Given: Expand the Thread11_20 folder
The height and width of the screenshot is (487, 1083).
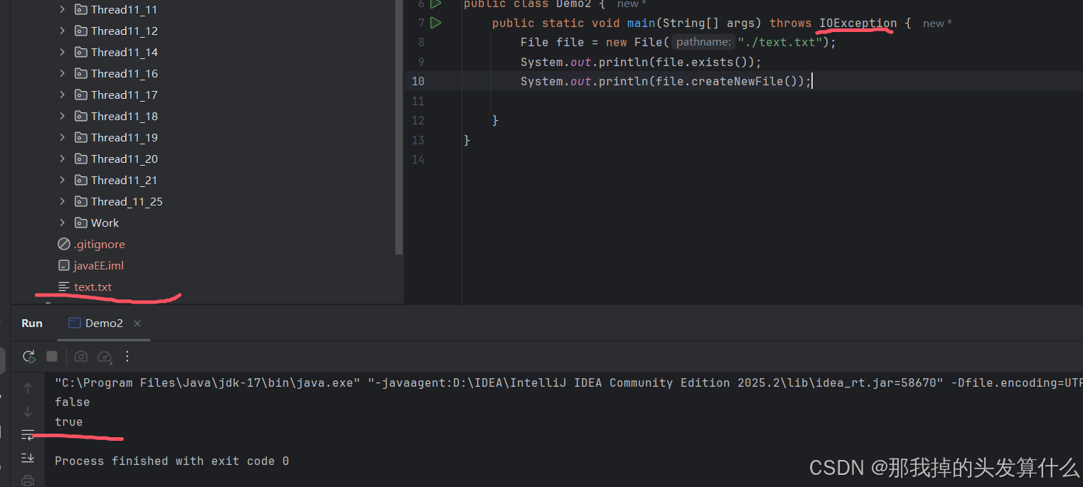Looking at the screenshot, I should pyautogui.click(x=62, y=159).
